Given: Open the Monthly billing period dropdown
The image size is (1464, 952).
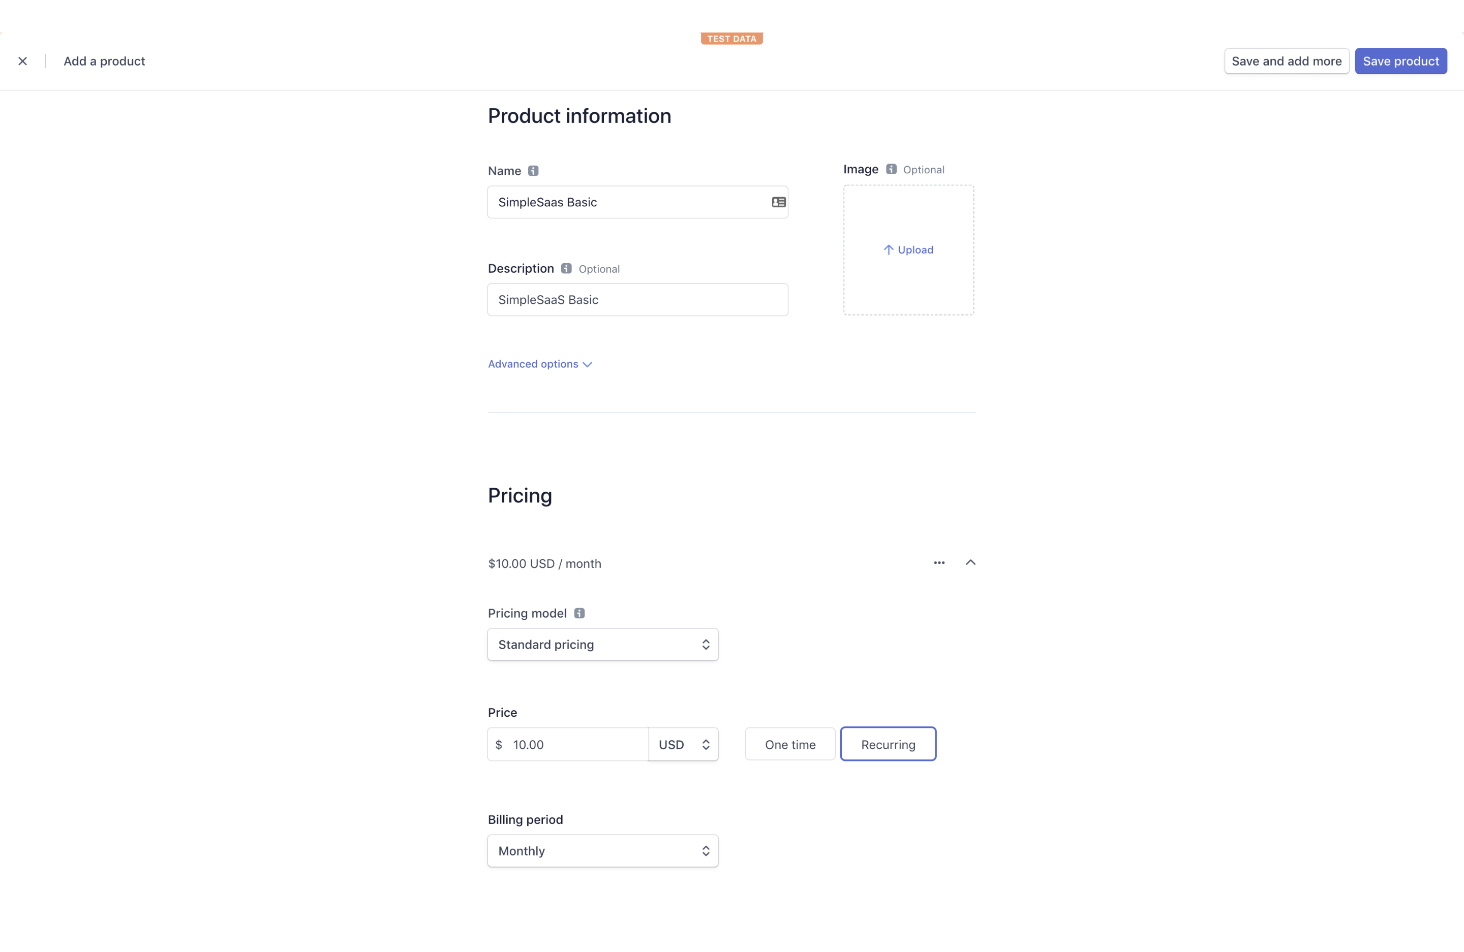Looking at the screenshot, I should [x=603, y=851].
